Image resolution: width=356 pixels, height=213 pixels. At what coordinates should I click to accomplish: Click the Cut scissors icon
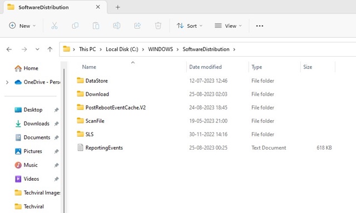point(55,26)
